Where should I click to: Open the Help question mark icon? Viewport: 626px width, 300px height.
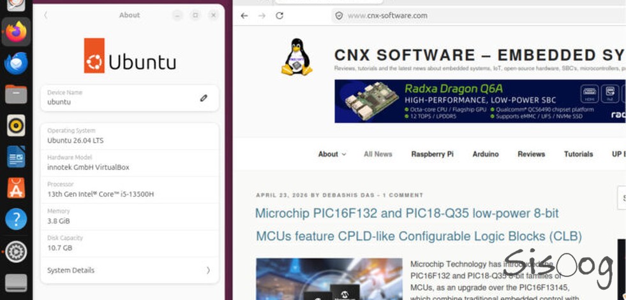[16, 219]
